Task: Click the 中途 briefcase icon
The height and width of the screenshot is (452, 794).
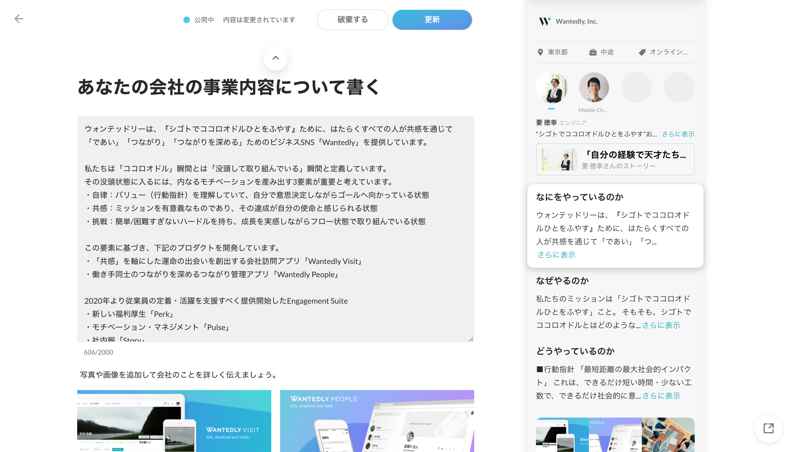Action: click(x=593, y=52)
